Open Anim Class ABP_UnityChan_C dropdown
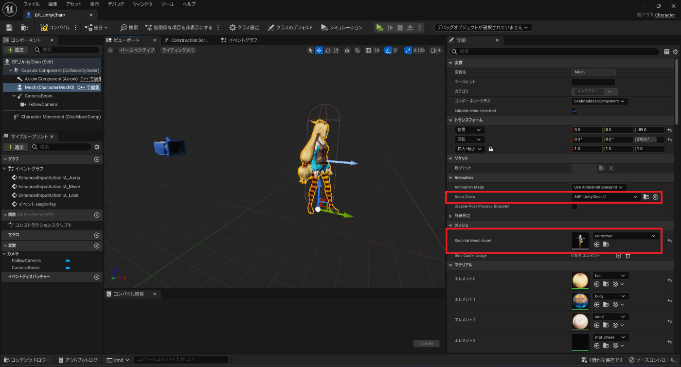The height and width of the screenshot is (367, 681). [x=606, y=197]
